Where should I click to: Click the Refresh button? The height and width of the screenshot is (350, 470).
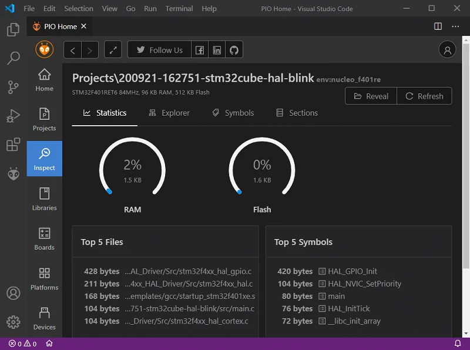[424, 96]
